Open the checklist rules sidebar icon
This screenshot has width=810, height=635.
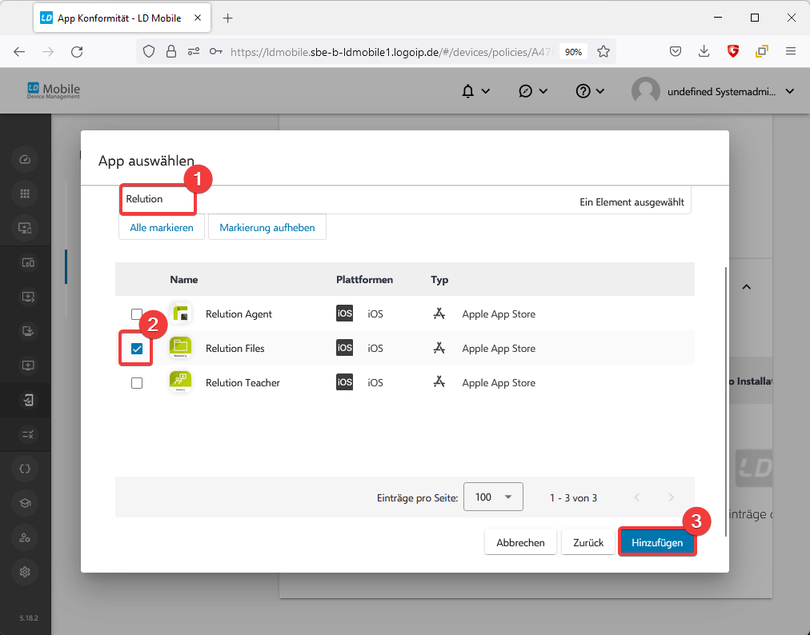(x=27, y=434)
